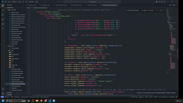Open AI Code Chat from status bar
183x103 pixels.
pos(163,97)
